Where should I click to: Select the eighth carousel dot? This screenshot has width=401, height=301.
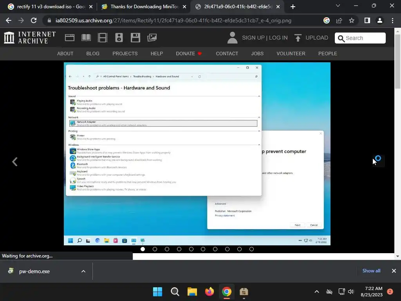[227, 249]
